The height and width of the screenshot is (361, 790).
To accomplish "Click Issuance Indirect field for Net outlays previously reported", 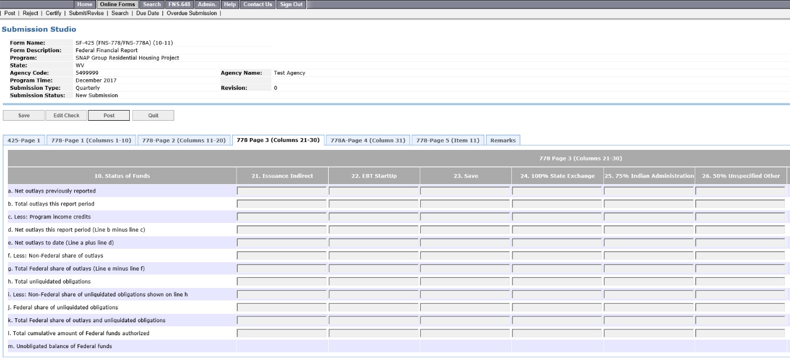I will [x=282, y=191].
